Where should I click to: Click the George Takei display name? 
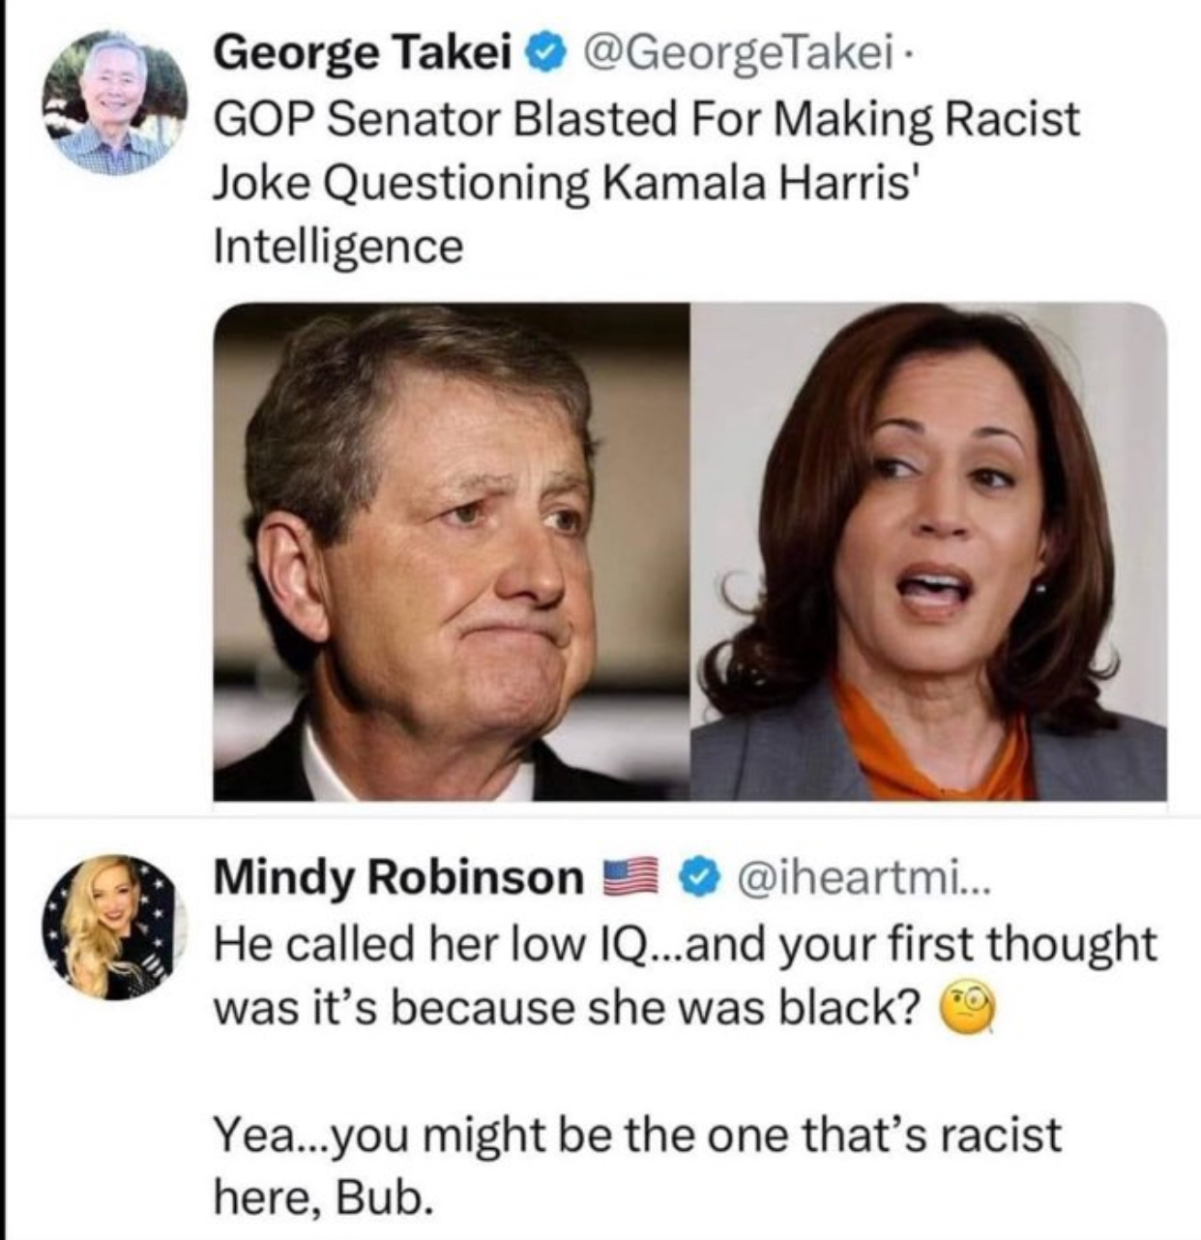pyautogui.click(x=363, y=54)
